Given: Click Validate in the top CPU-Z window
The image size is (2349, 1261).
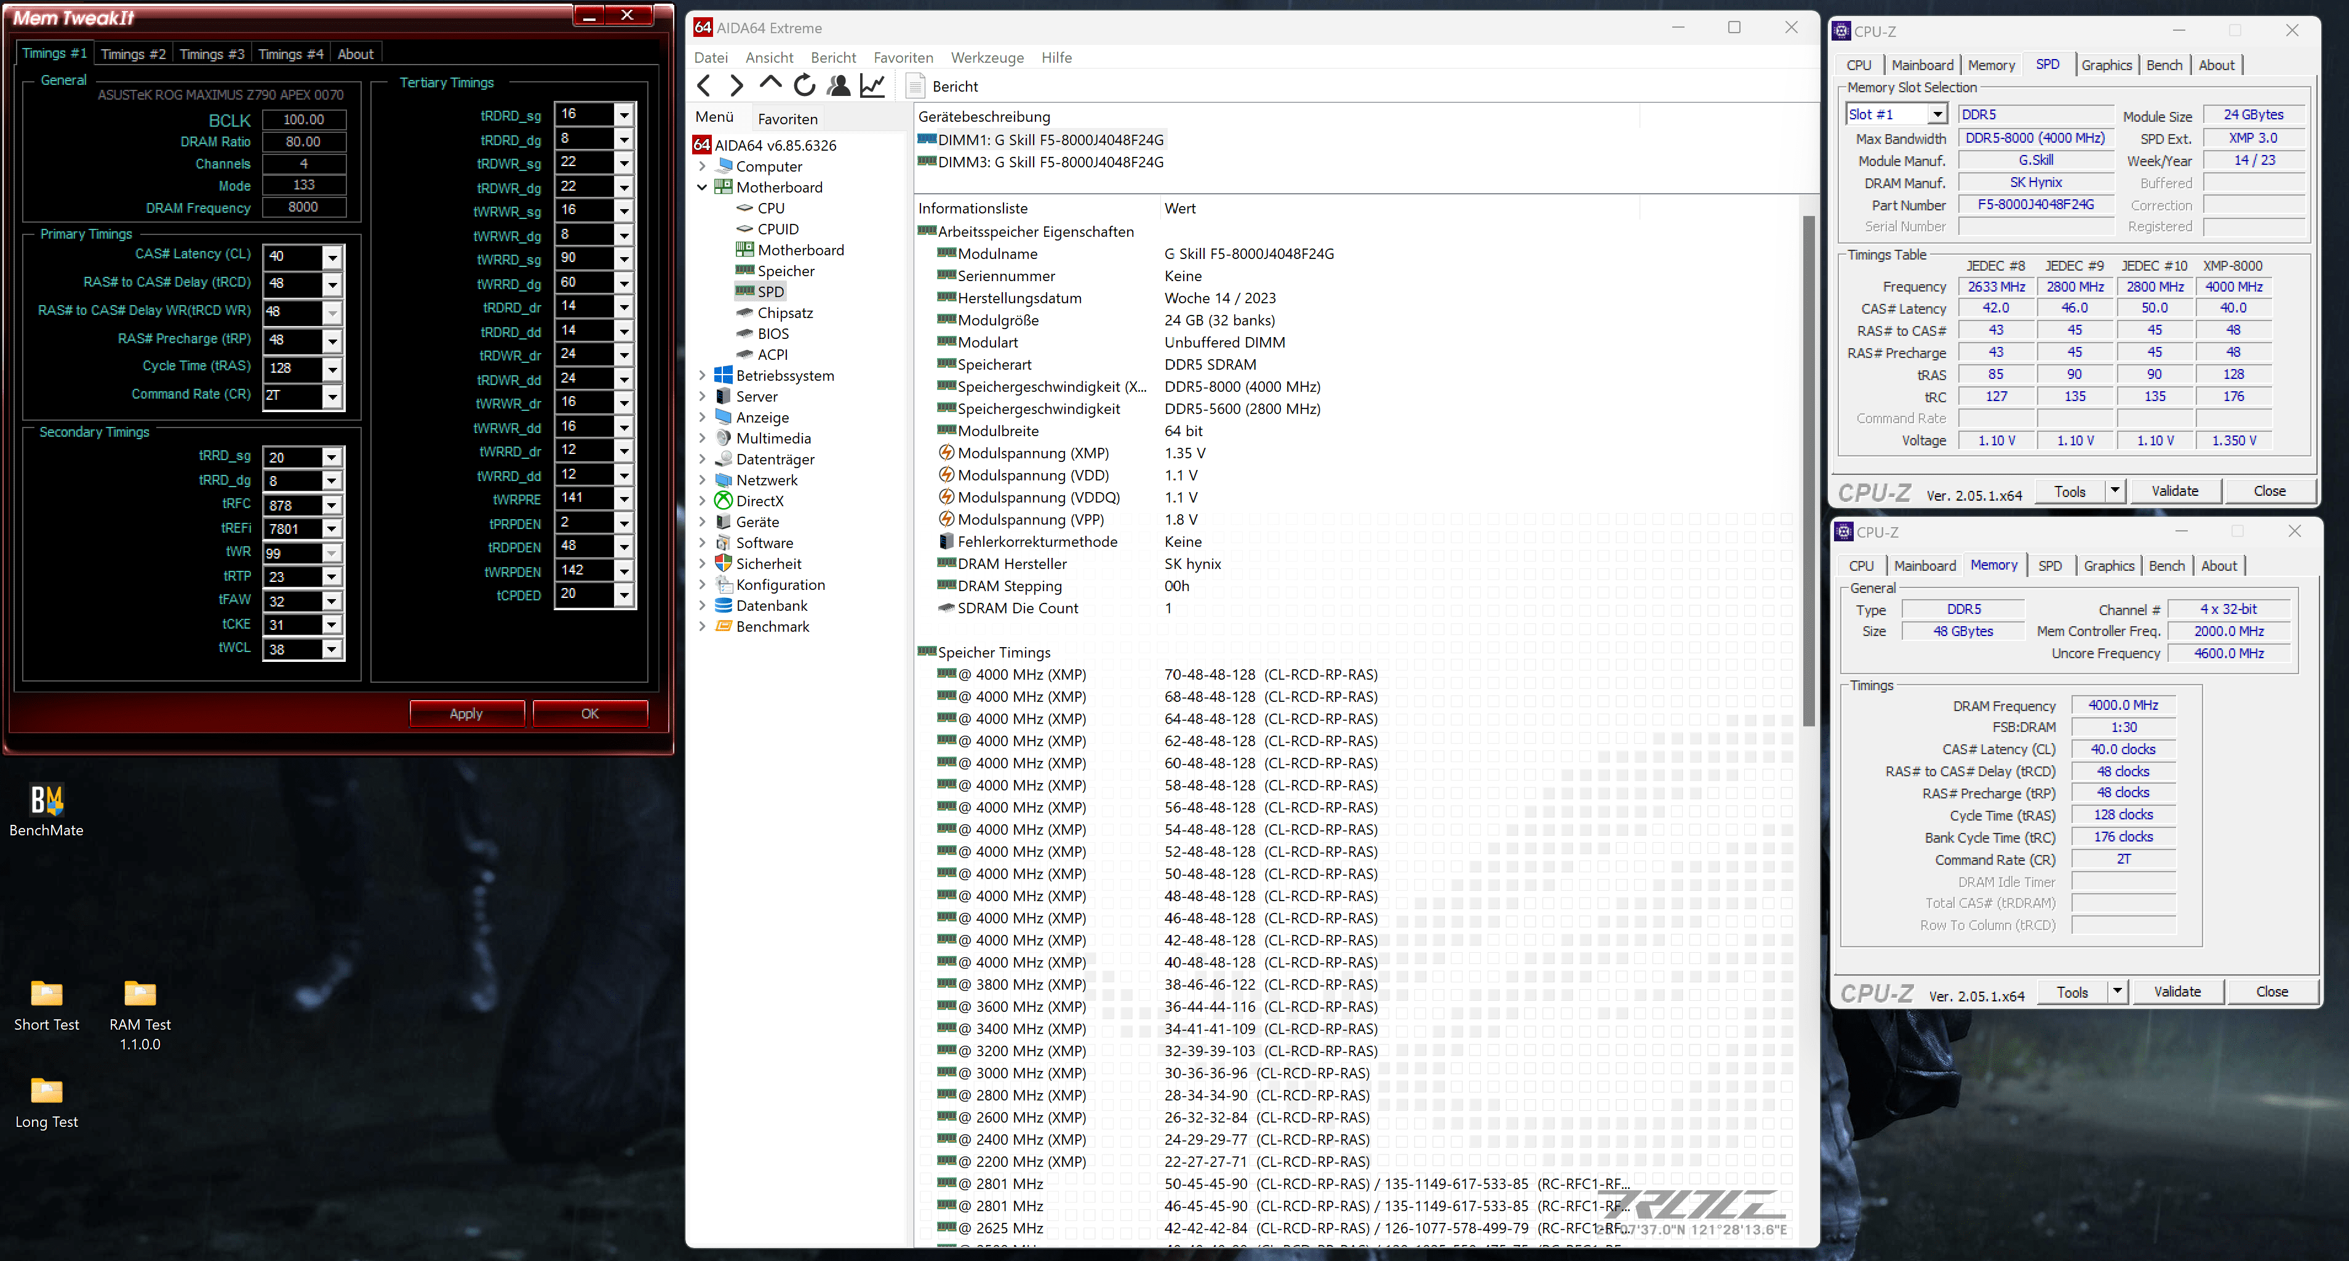Looking at the screenshot, I should click(2175, 490).
